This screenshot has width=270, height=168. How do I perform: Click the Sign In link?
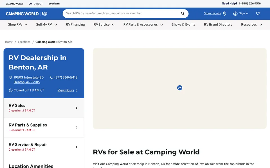[244, 13]
